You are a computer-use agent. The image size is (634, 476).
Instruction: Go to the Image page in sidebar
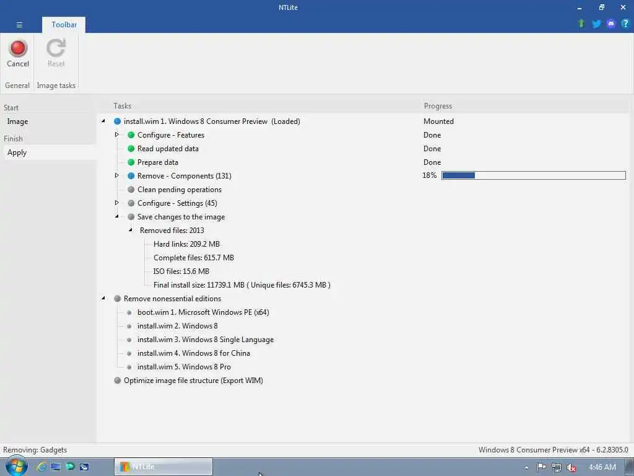click(x=17, y=121)
